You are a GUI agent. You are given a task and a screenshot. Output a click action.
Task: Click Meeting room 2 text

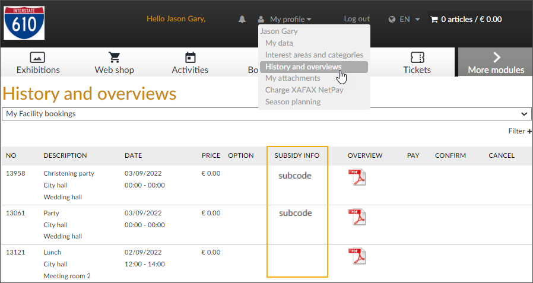67,276
